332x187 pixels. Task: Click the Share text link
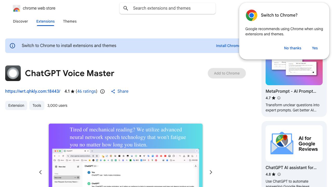pyautogui.click(x=123, y=91)
